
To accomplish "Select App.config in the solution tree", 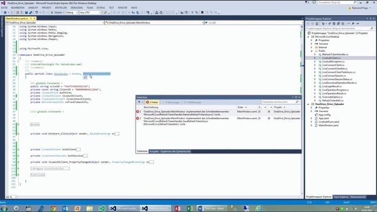I will tap(325, 115).
